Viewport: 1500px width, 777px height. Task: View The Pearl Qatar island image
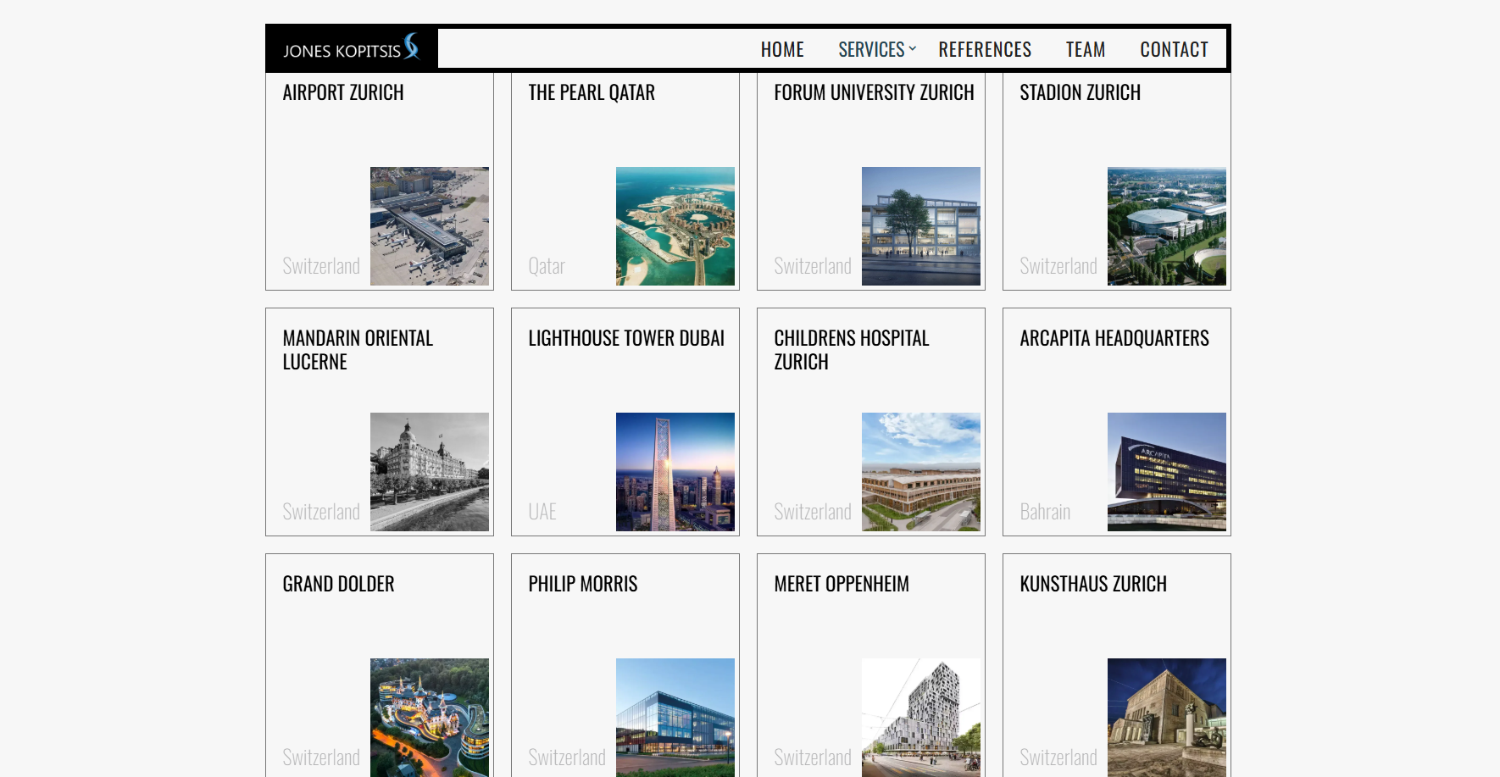coord(675,226)
